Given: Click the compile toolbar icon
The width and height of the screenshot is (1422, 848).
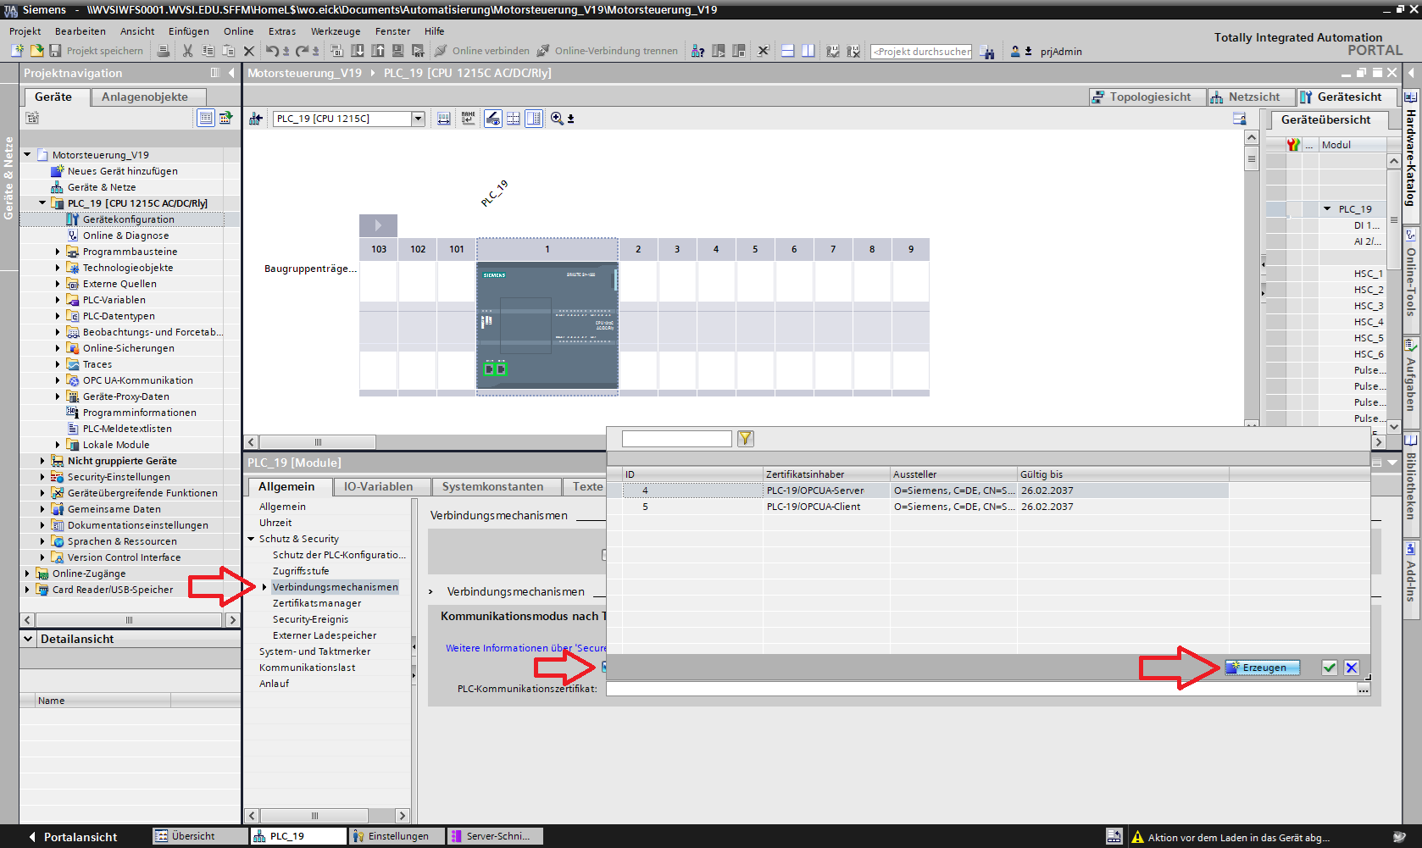Looking at the screenshot, I should (337, 51).
